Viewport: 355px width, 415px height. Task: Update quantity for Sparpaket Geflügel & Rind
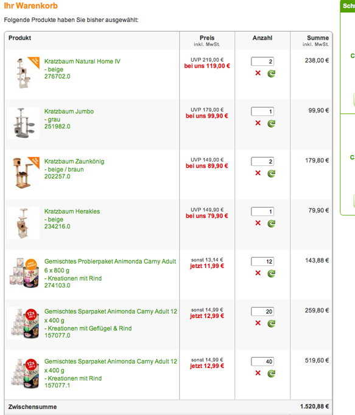click(271, 323)
